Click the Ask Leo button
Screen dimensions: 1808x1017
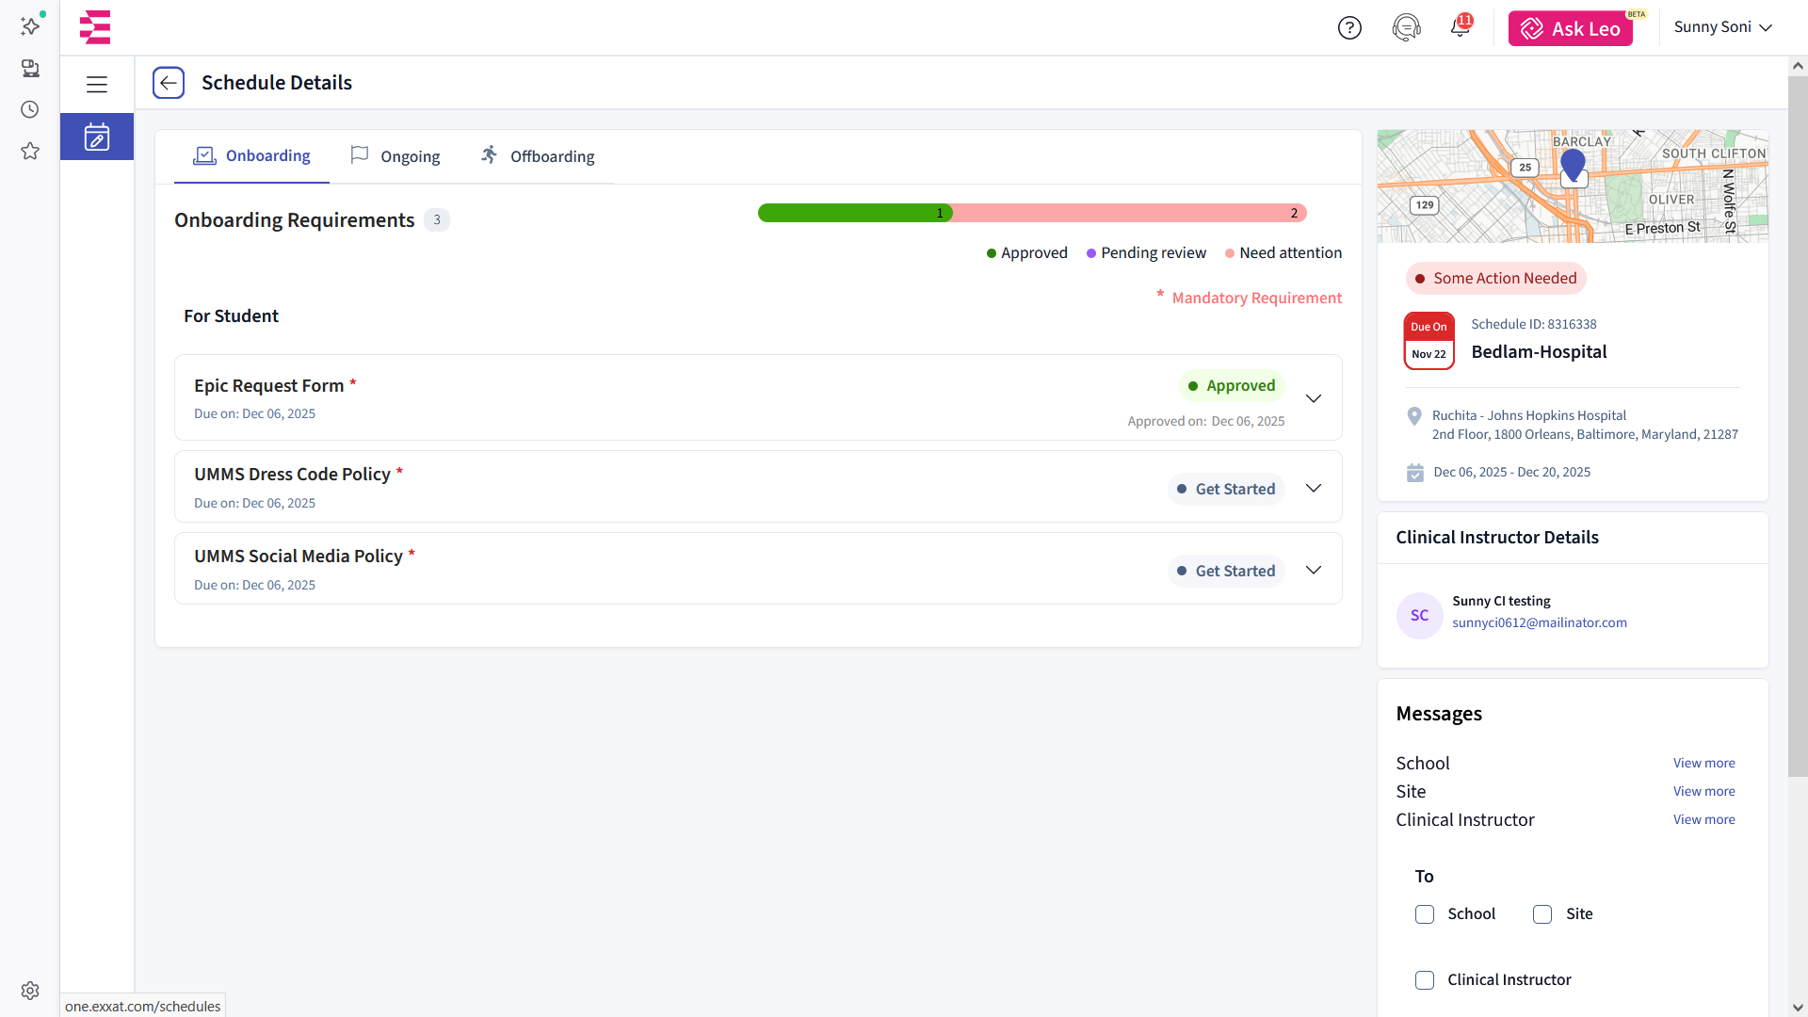[1570, 28]
